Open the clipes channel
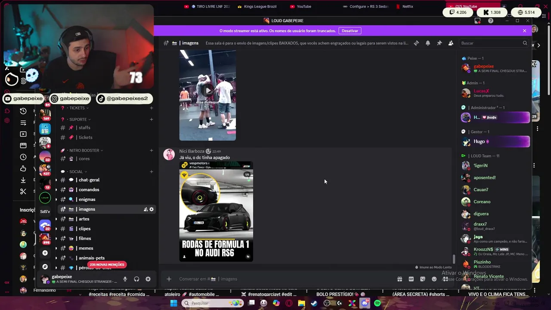The image size is (551, 310). point(106,229)
